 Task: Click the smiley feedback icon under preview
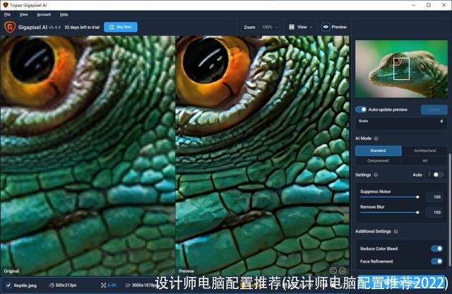tap(333, 271)
